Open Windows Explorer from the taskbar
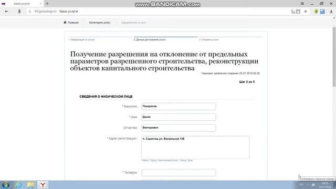Viewport: 336px width, 189px height. point(30,185)
